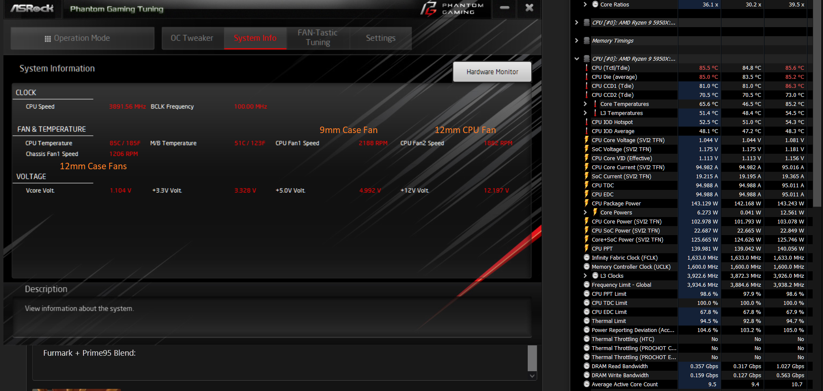Click the text box scroll down arrow
Screen dimensions: 823x391
(x=532, y=376)
